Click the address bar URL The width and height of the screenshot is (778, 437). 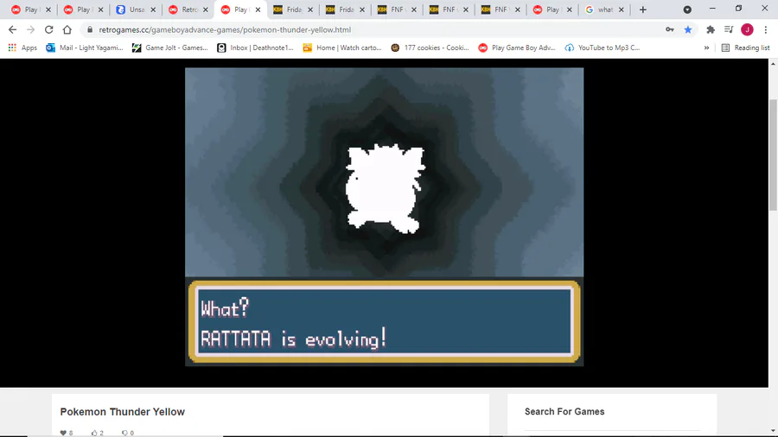coord(225,29)
